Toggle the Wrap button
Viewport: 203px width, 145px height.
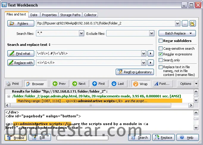(x=141, y=84)
